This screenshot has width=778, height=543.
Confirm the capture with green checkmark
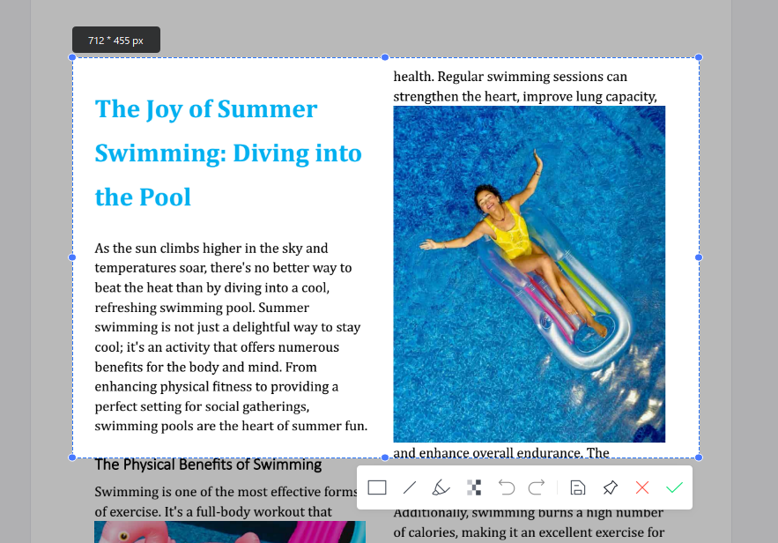click(x=675, y=487)
